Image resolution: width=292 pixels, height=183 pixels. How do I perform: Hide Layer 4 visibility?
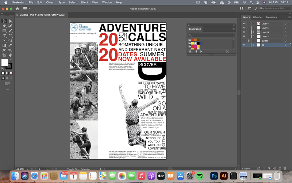(x=244, y=23)
